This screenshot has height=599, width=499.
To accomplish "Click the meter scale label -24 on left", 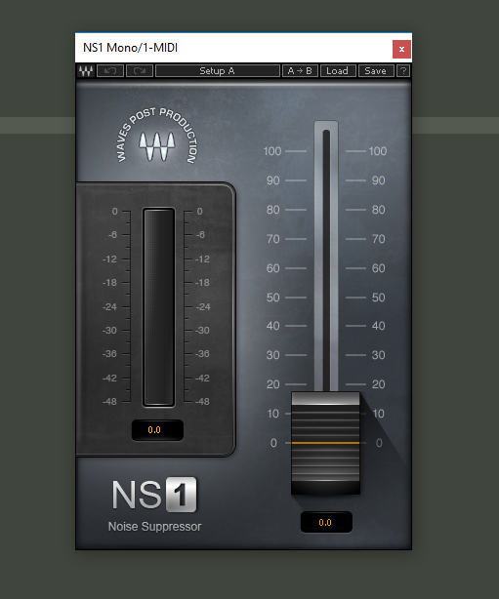I will point(109,306).
